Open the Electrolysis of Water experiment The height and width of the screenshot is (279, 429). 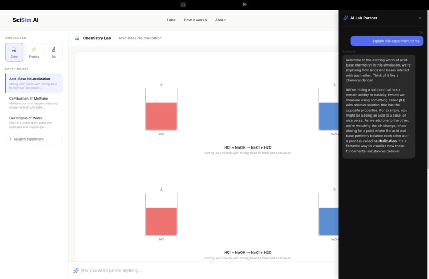(x=34, y=122)
